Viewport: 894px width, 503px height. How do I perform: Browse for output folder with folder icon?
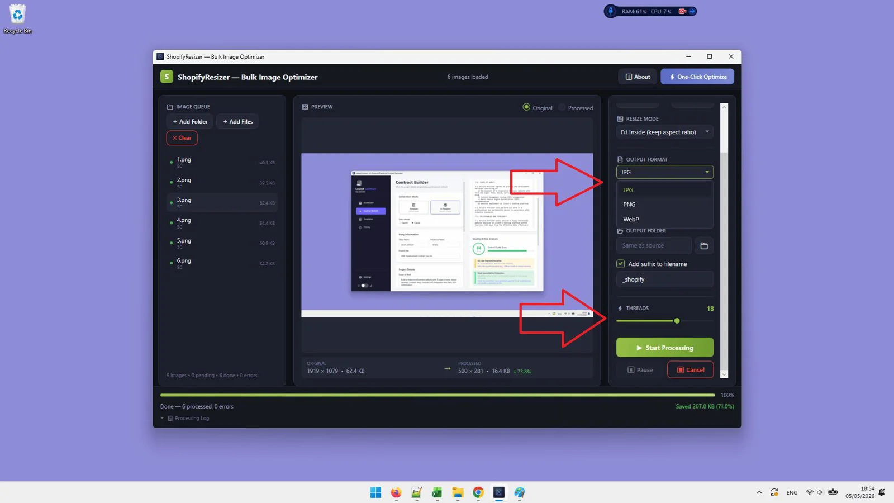(704, 246)
